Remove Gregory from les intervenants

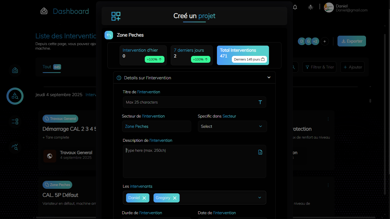pyautogui.click(x=174, y=198)
